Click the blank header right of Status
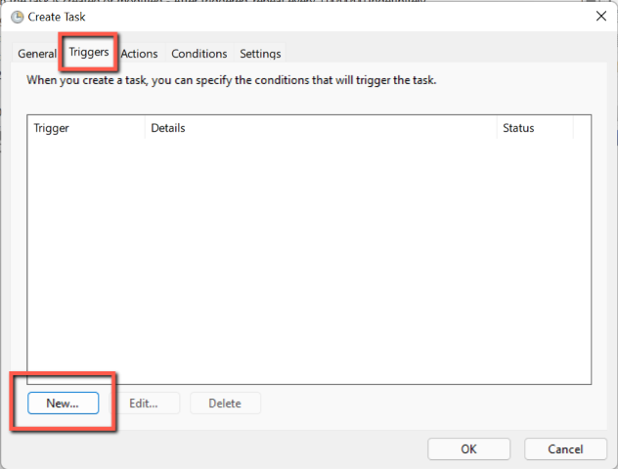Image resolution: width=618 pixels, height=469 pixels. pyautogui.click(x=582, y=128)
